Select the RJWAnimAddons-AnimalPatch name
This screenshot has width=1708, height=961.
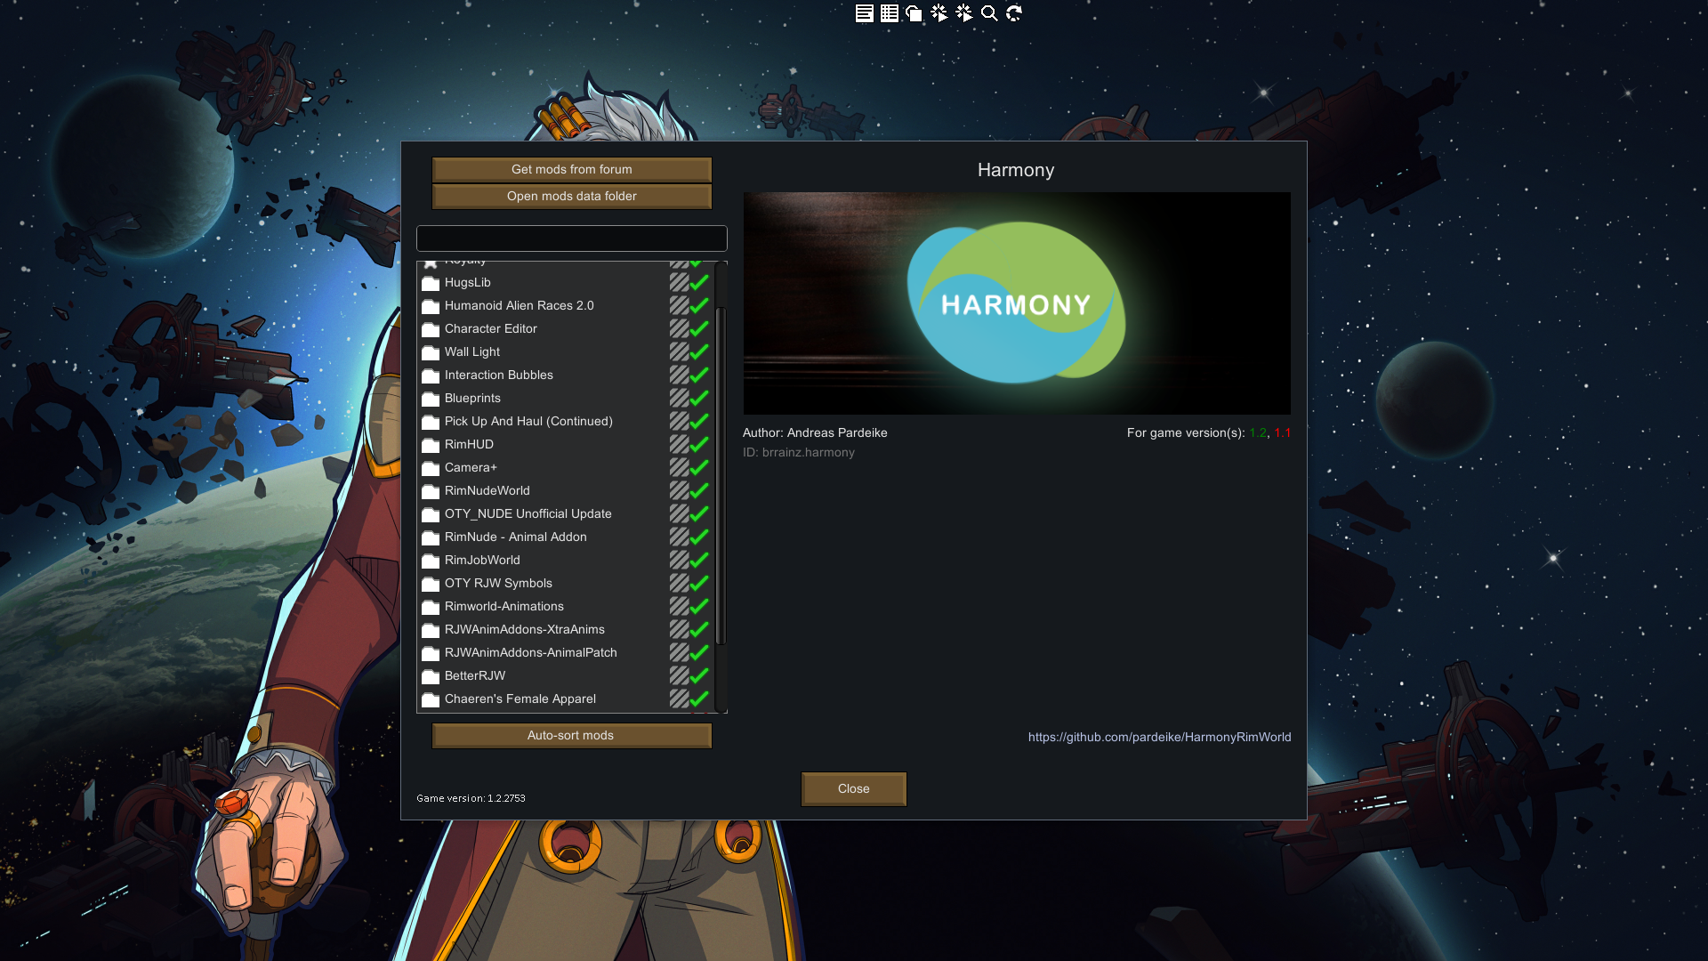coord(531,652)
